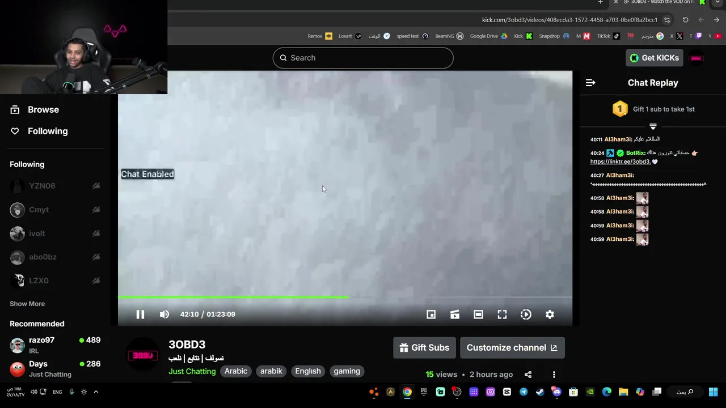This screenshot has height=408, width=726.
Task: Open the Snapdrop bookmark
Action: coord(554,36)
